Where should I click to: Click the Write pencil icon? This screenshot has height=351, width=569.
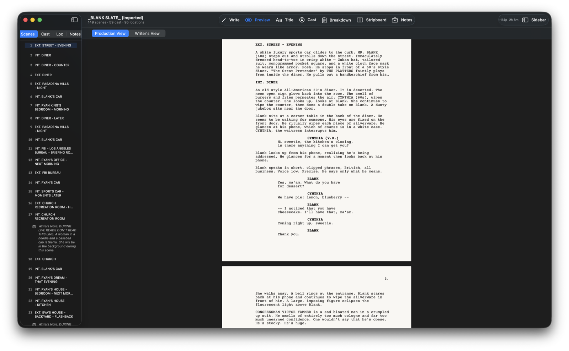pos(224,20)
